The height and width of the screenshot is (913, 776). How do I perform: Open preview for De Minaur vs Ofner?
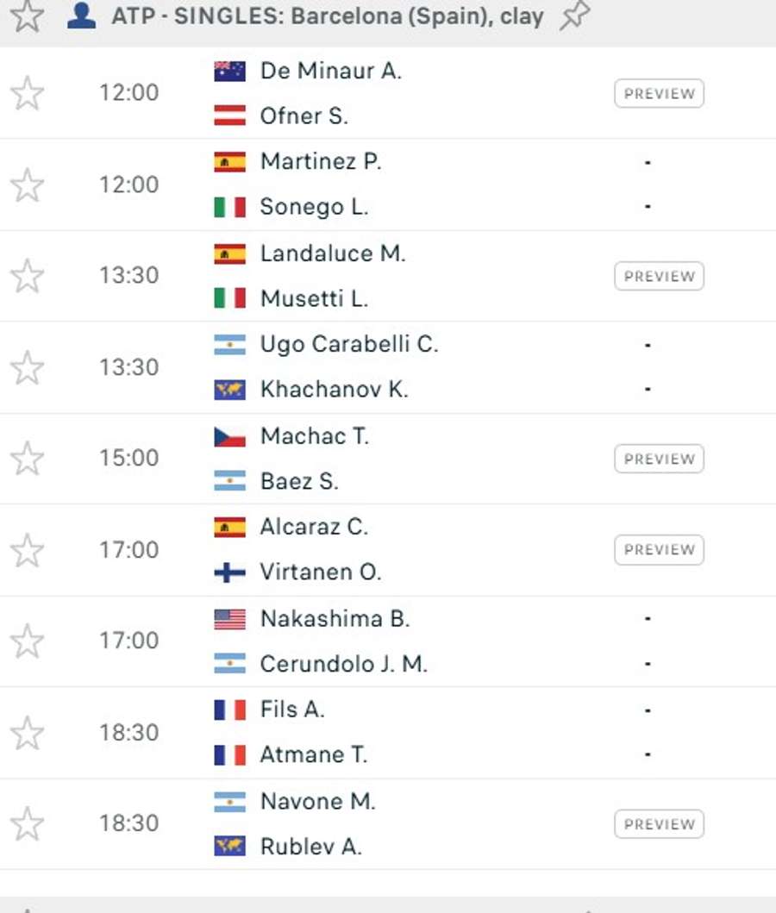659,93
